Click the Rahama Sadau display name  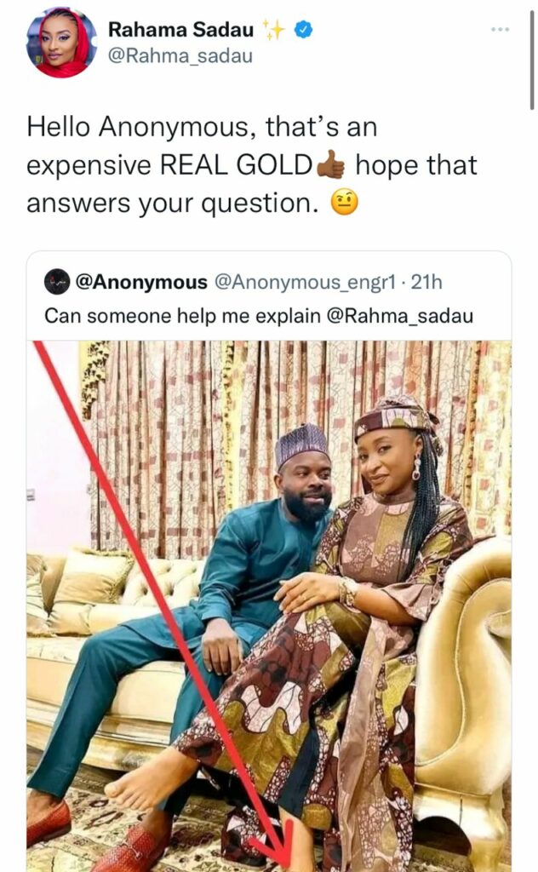point(180,30)
